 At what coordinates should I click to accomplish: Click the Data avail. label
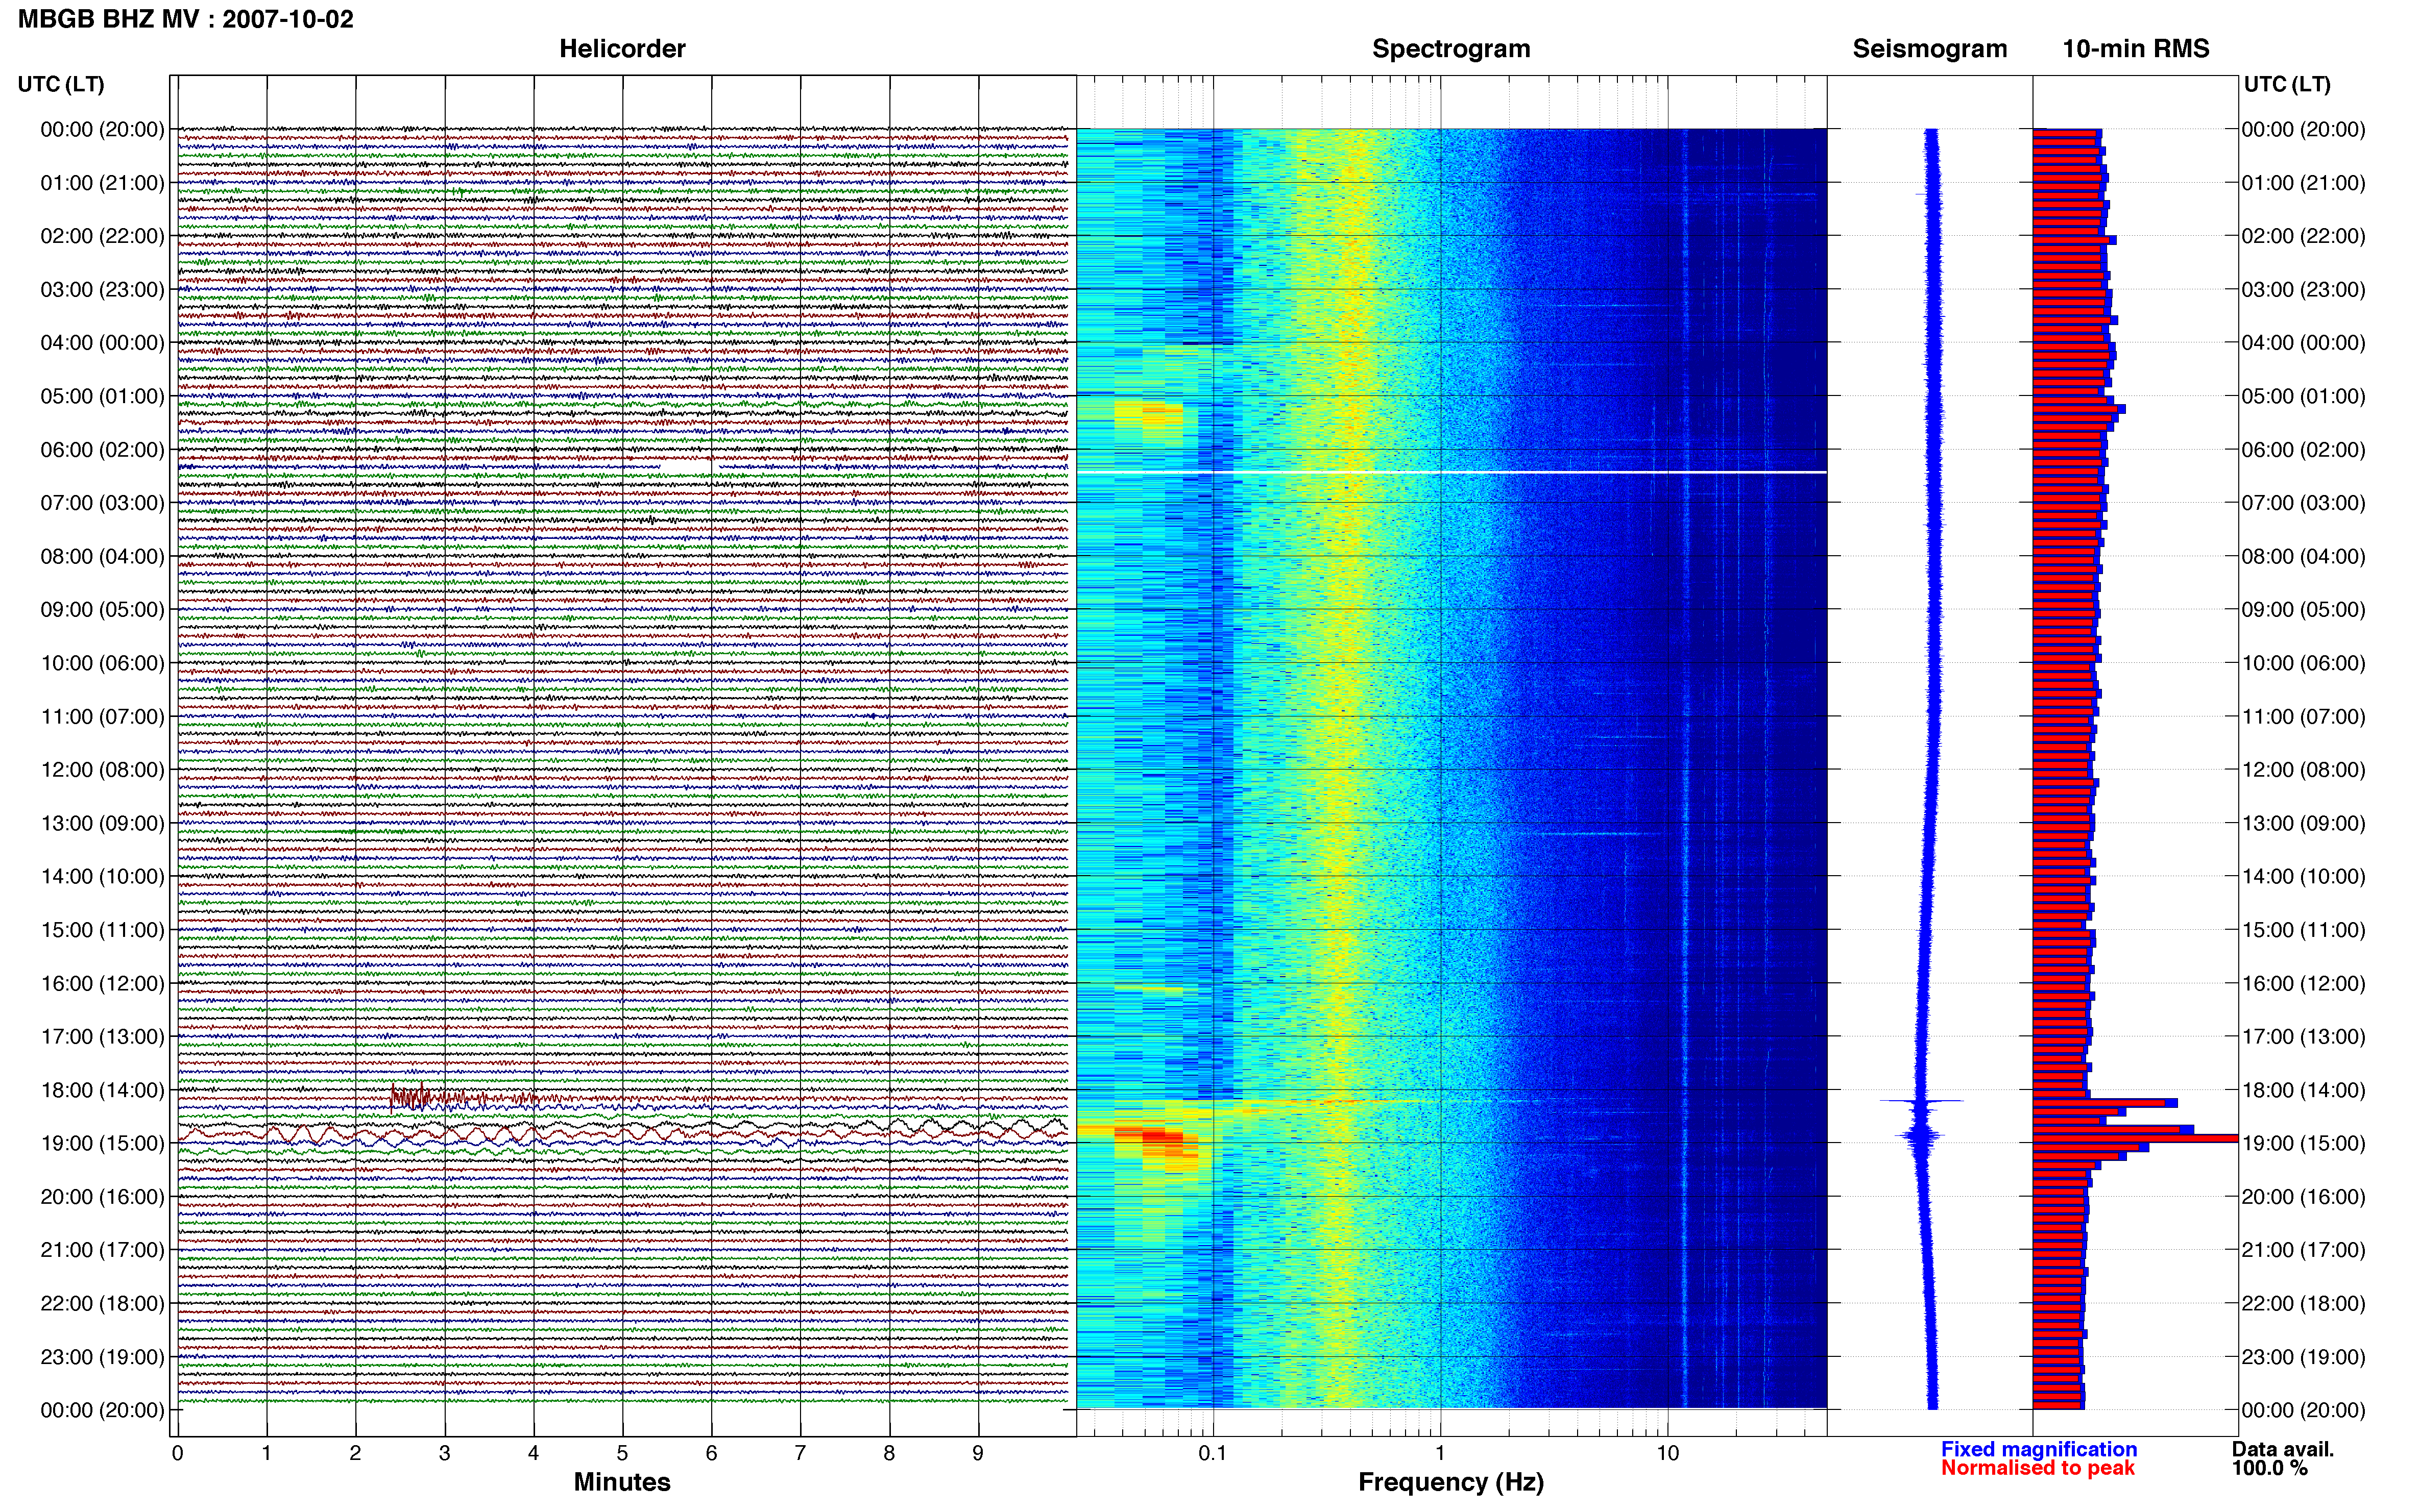point(2283,1449)
